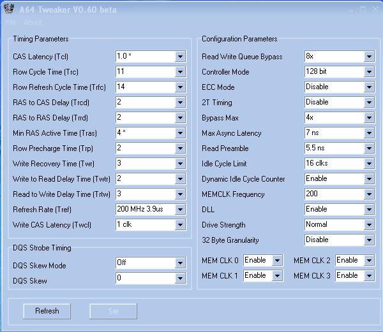Open the 2T Timing dropdown
The image size is (383, 332).
click(369, 103)
